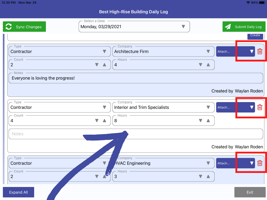This screenshot has height=200, width=267.
Task: Increase Hours for HVAC Engineering entry
Action: tap(208, 177)
